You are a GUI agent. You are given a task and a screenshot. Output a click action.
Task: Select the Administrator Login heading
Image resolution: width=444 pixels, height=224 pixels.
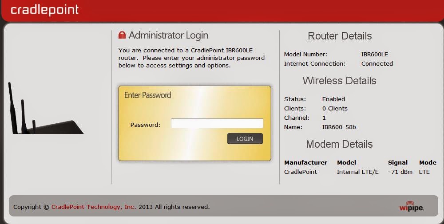(168, 35)
